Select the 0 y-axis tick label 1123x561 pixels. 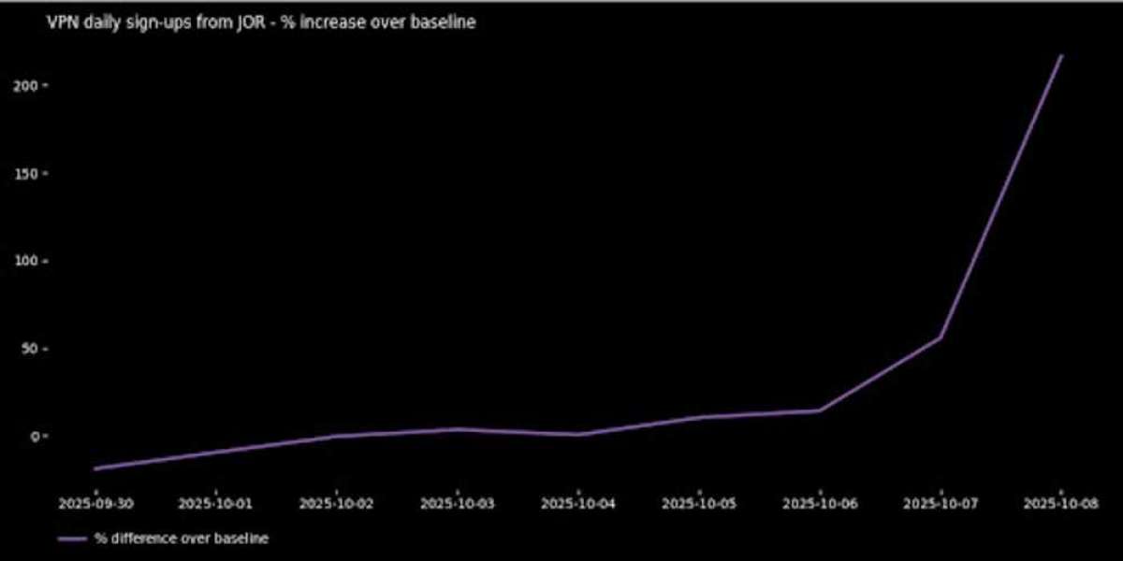coord(34,437)
